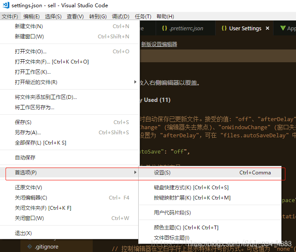Select 打开文件(O)... menu item
The image size is (296, 252).
70,51
